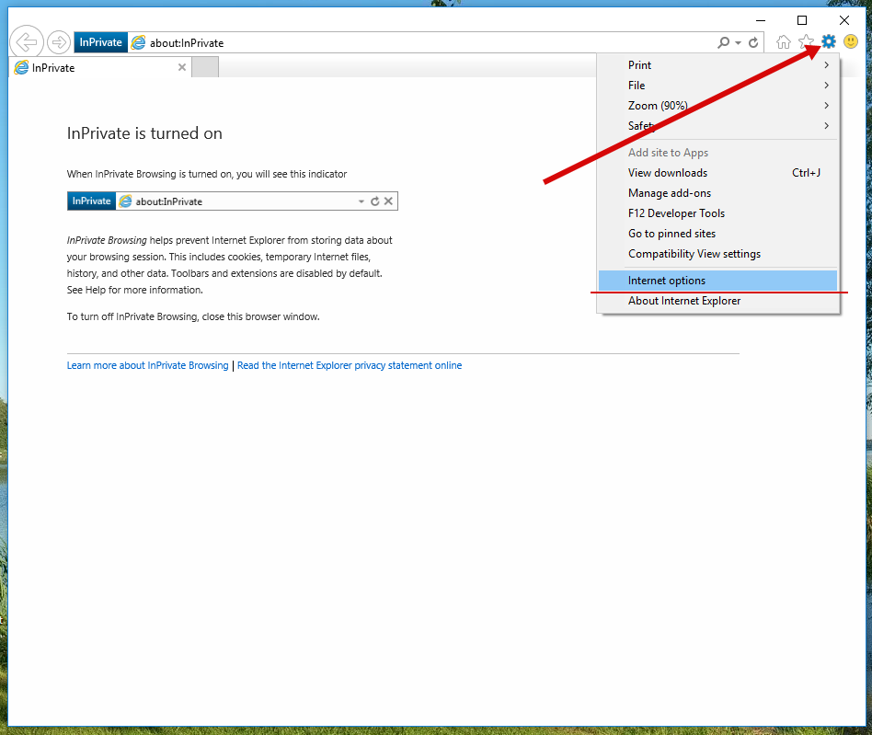This screenshot has width=872, height=735.
Task: Select View downloads menu entry
Action: (x=717, y=173)
